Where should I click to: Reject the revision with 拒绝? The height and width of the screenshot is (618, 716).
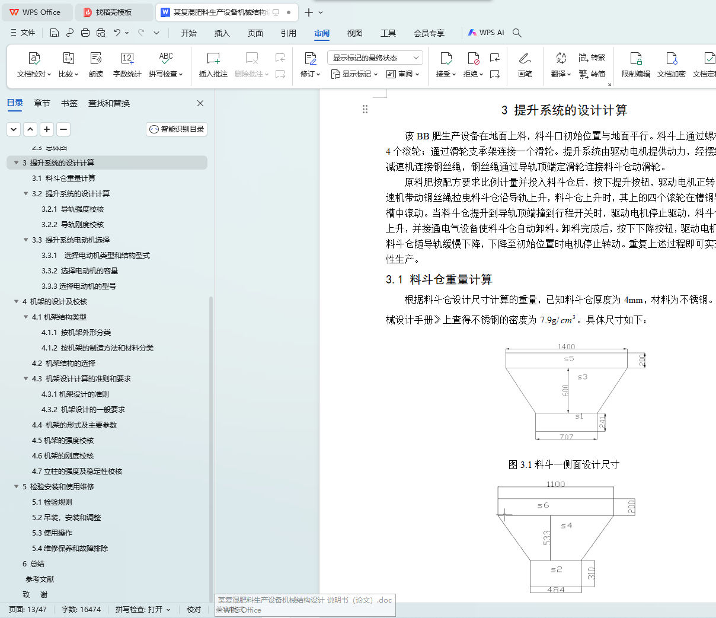point(473,65)
